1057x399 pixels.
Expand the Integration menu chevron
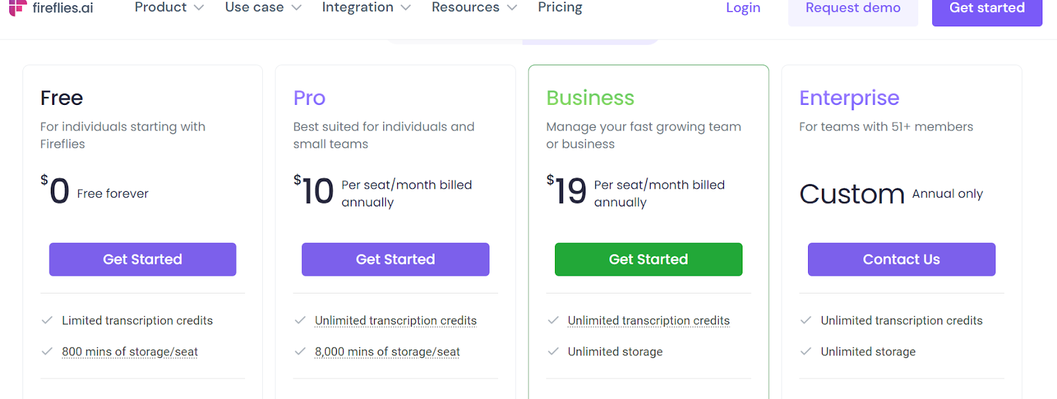click(x=406, y=8)
